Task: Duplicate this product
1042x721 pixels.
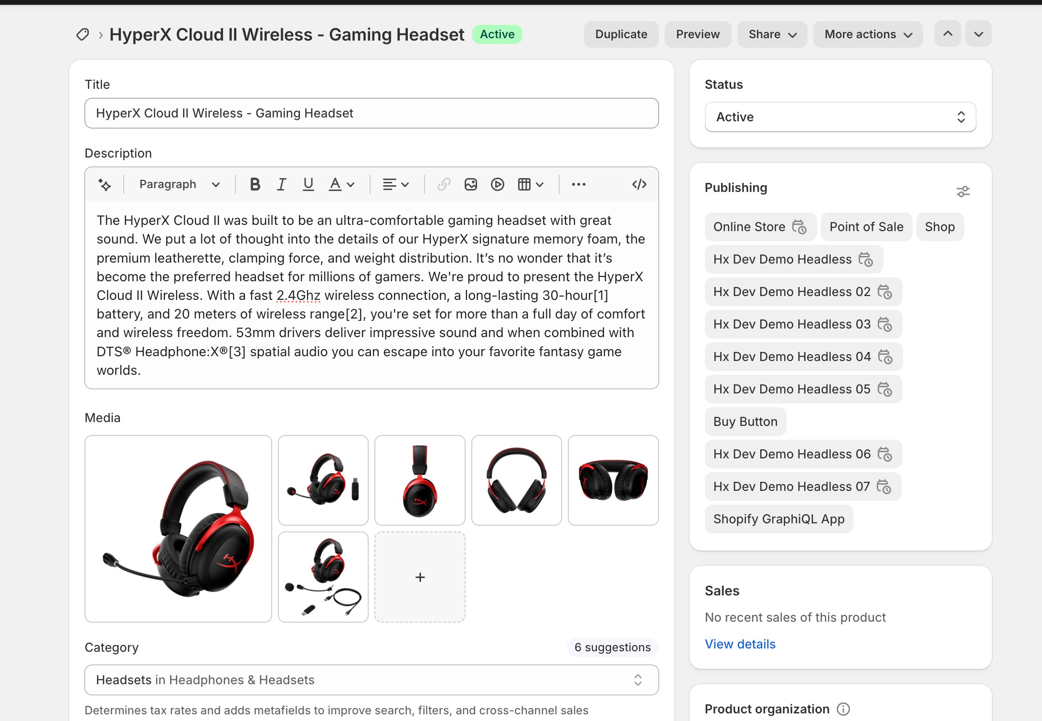Action: click(x=621, y=34)
